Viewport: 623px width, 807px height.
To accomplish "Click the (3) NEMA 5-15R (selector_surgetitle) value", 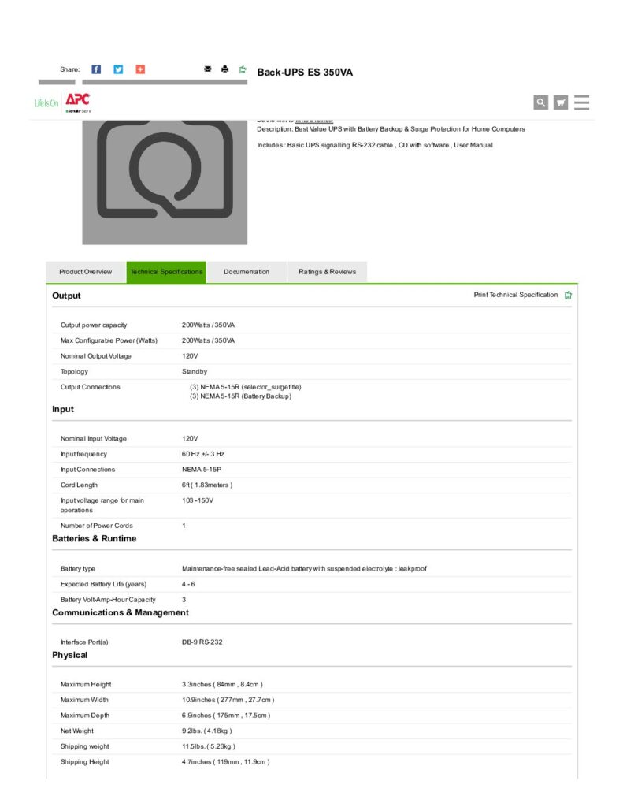I will [246, 387].
